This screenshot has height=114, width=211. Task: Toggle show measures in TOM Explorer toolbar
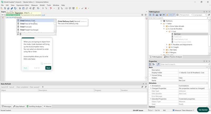150,15
